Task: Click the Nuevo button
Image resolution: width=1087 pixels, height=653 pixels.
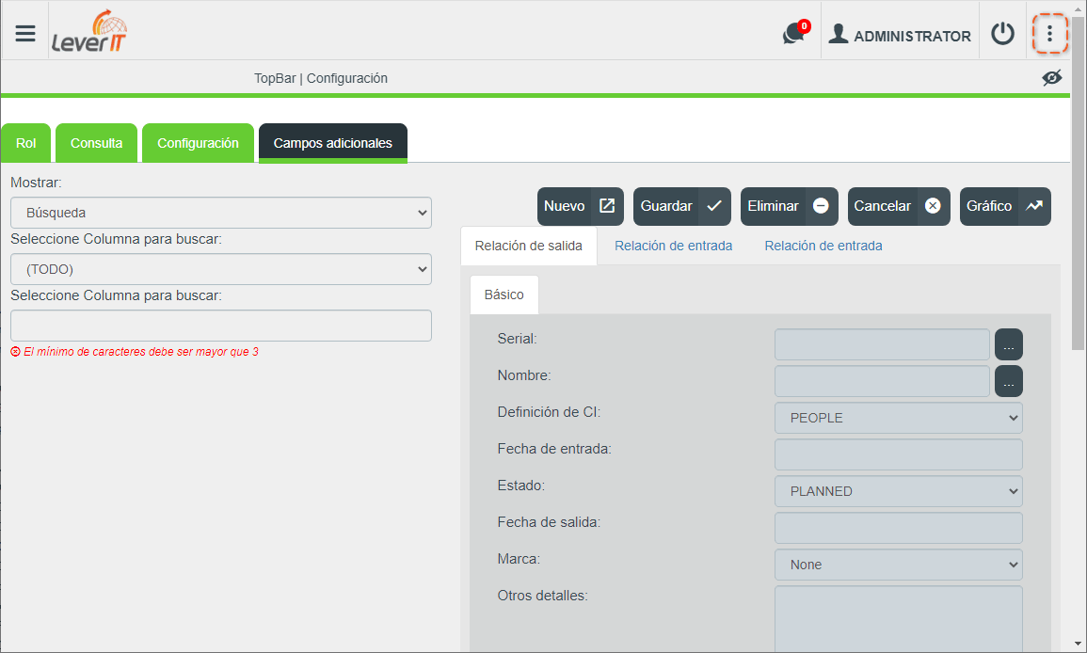Action: click(581, 207)
